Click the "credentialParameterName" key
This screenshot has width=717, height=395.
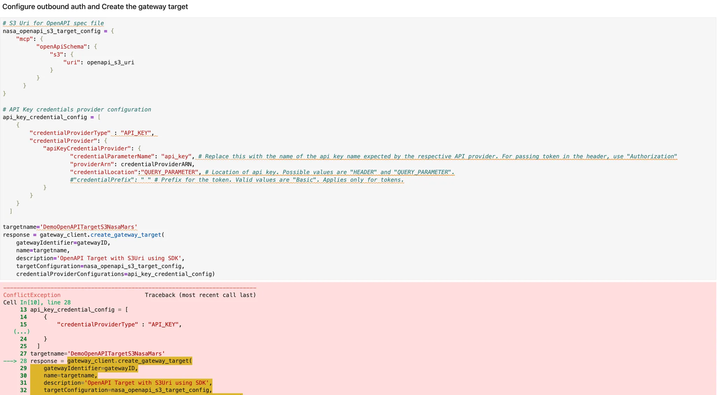(x=112, y=156)
